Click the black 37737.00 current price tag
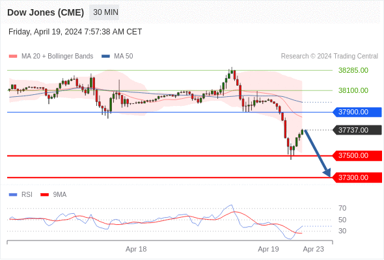Screen dimensions: 384x260 click(x=357, y=130)
